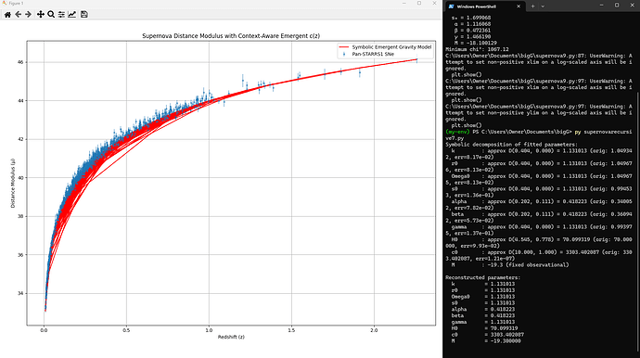
Task: Maximize the Figure 1 window
Action: pyautogui.click(x=419, y=4)
